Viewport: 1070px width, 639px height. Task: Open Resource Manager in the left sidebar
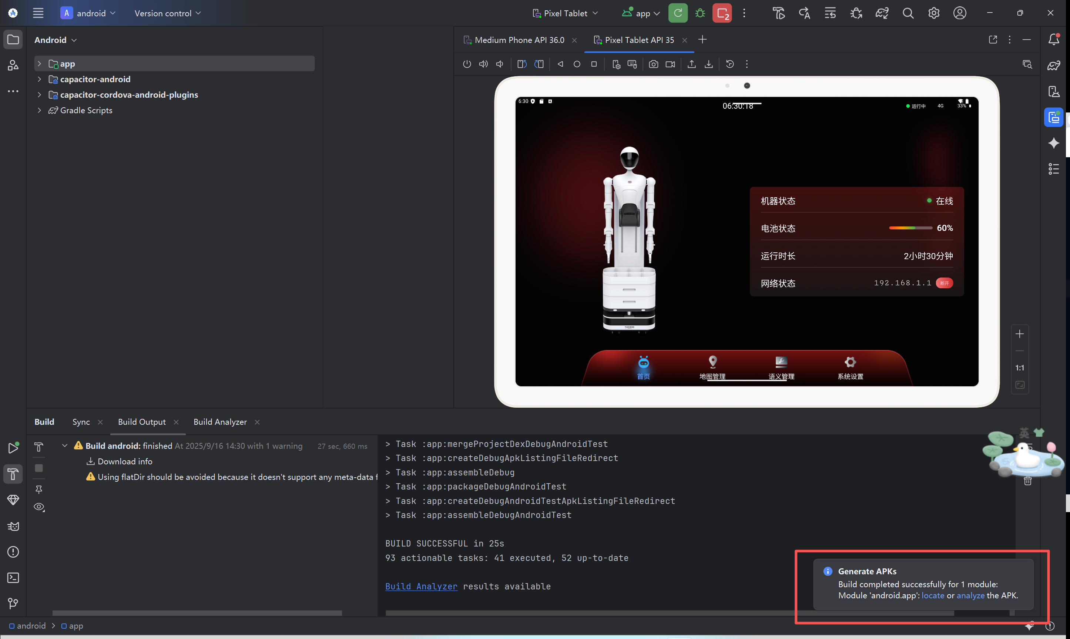coord(13,65)
